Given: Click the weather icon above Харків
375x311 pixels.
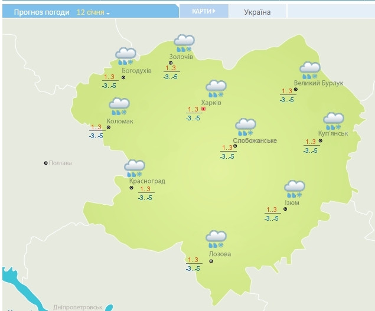Looking at the screenshot, I should (x=216, y=89).
